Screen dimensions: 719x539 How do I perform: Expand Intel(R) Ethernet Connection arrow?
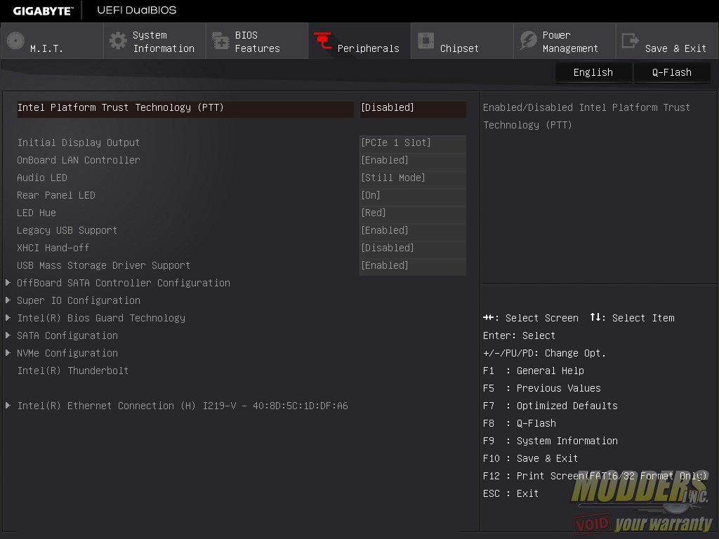[x=8, y=405]
